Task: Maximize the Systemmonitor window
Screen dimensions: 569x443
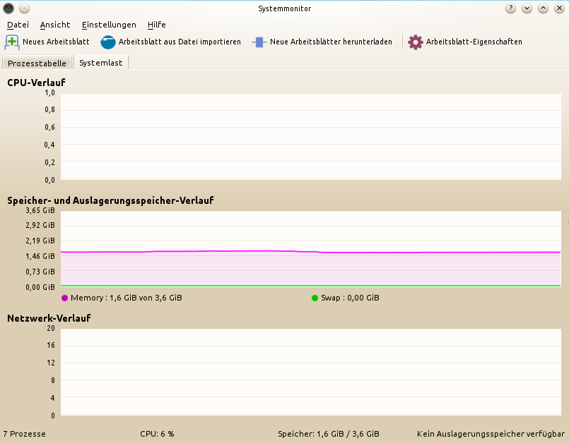Action: pos(543,8)
